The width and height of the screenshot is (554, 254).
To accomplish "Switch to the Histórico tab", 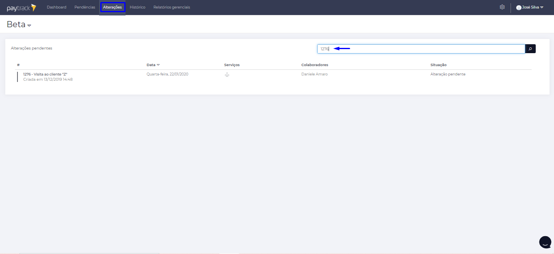I will click(x=137, y=7).
